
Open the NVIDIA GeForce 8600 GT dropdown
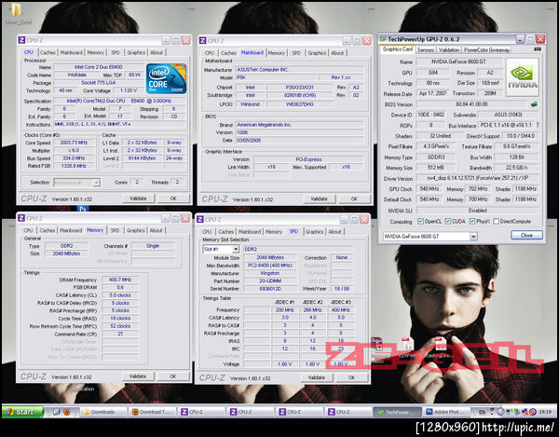coord(473,236)
